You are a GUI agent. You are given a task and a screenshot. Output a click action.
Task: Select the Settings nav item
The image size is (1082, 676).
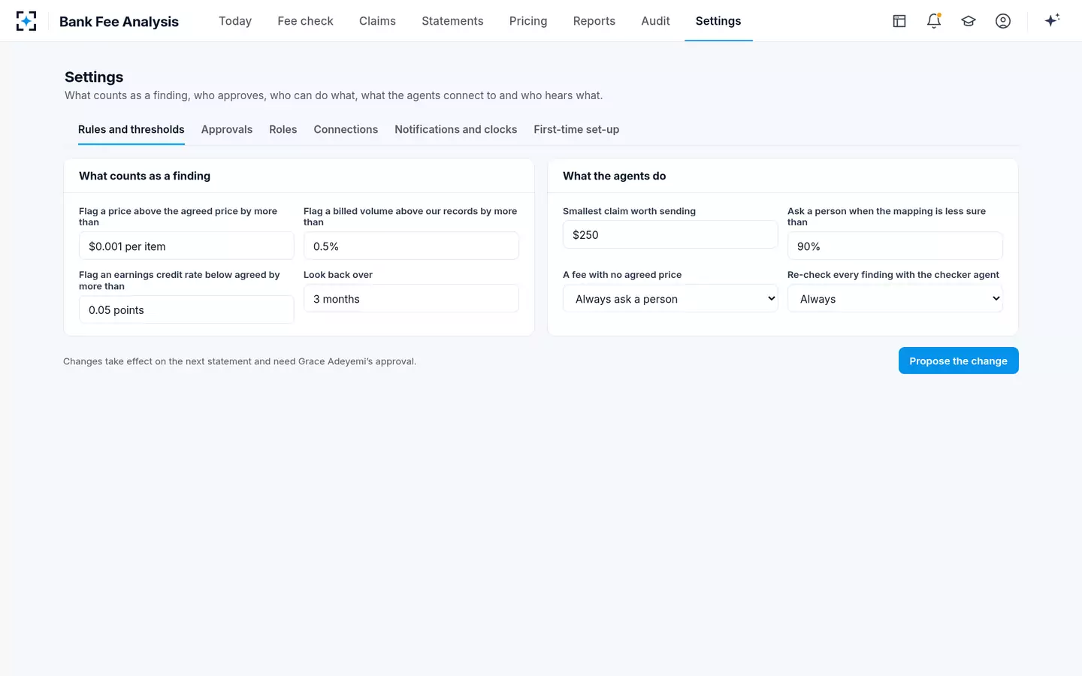click(718, 21)
